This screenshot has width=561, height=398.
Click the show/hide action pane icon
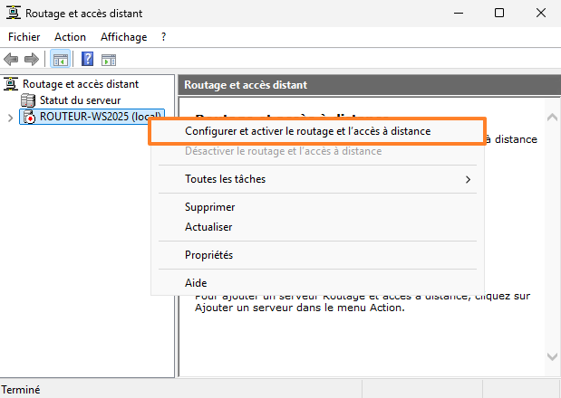(x=110, y=60)
